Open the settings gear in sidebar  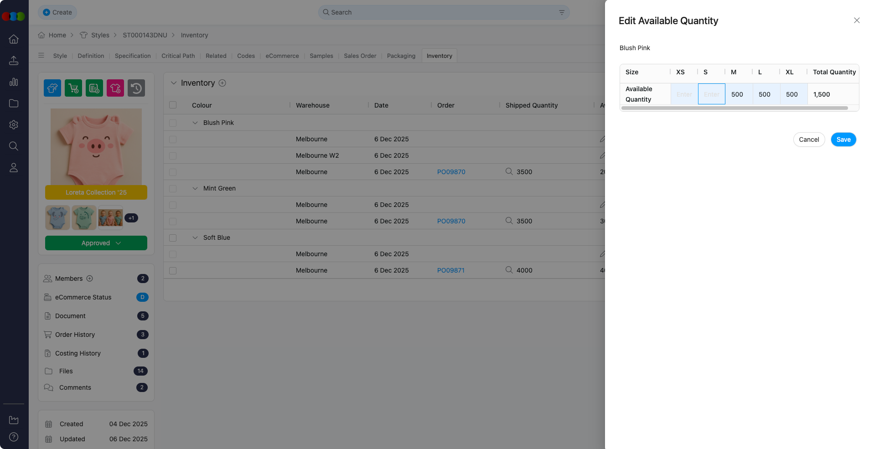tap(14, 124)
